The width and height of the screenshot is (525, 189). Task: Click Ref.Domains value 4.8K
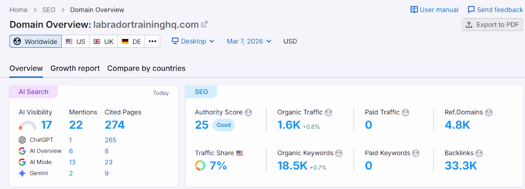457,125
